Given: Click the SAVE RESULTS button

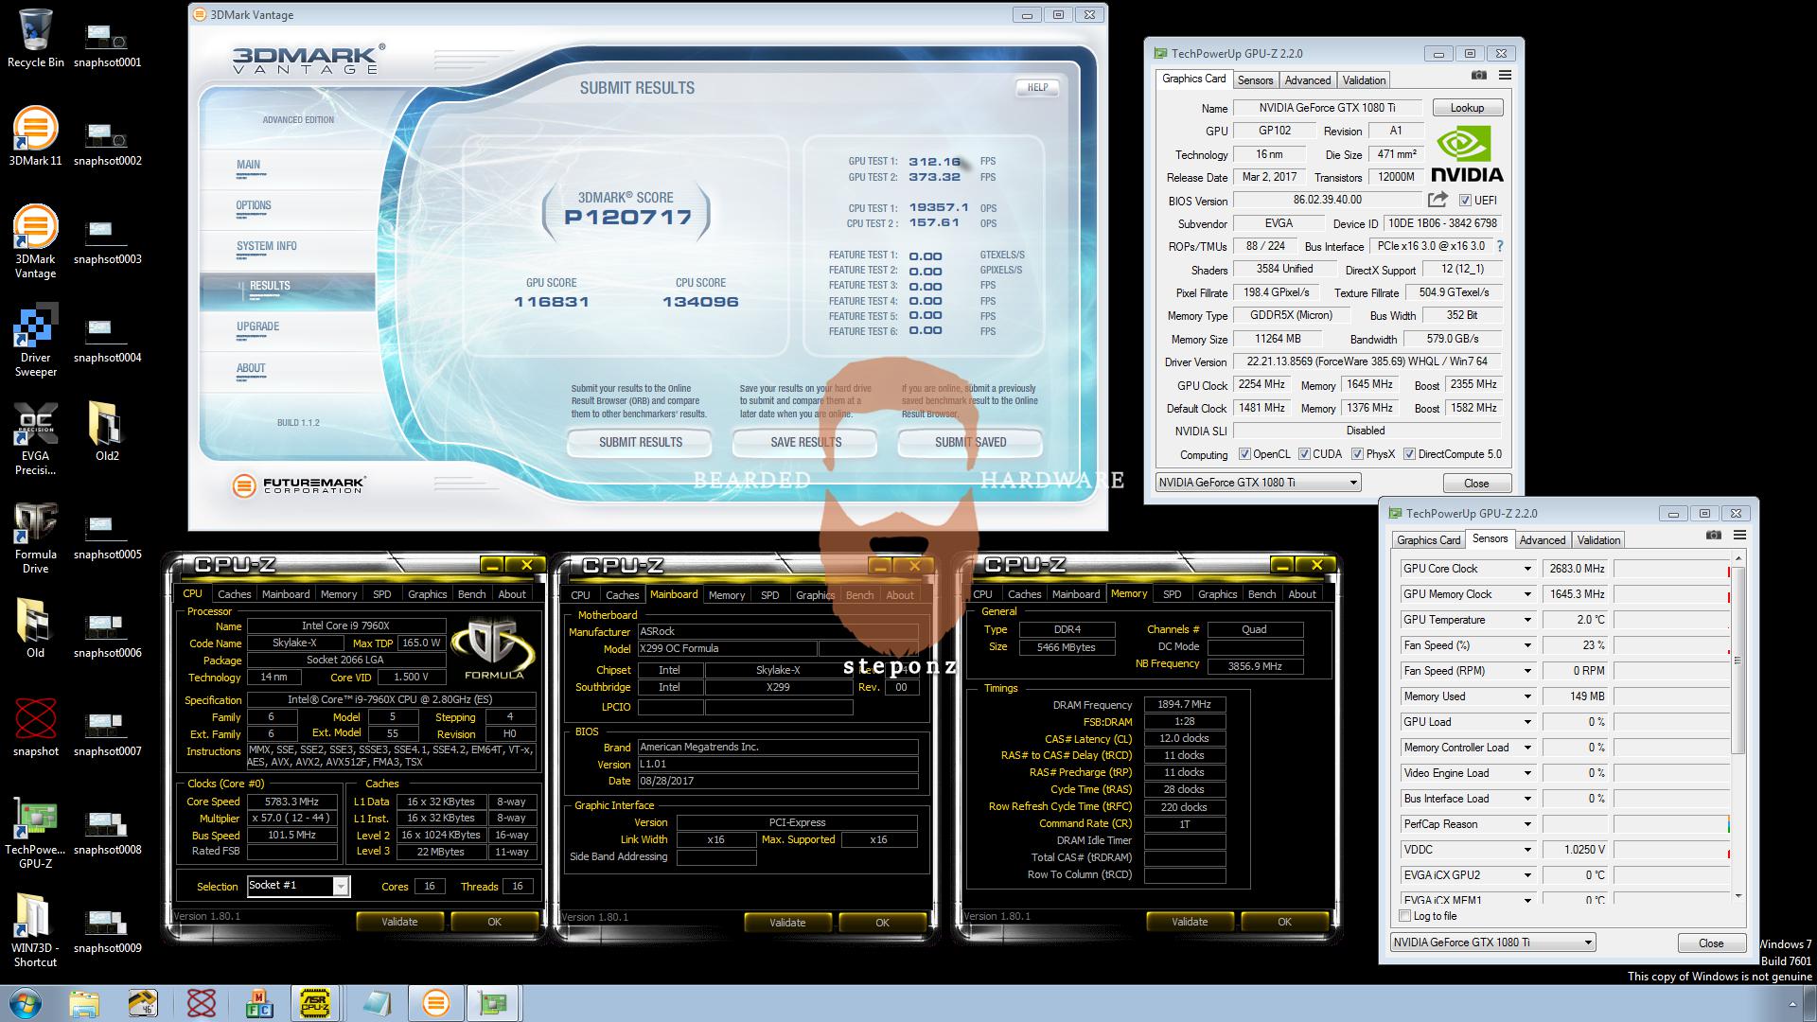Looking at the screenshot, I should (805, 442).
